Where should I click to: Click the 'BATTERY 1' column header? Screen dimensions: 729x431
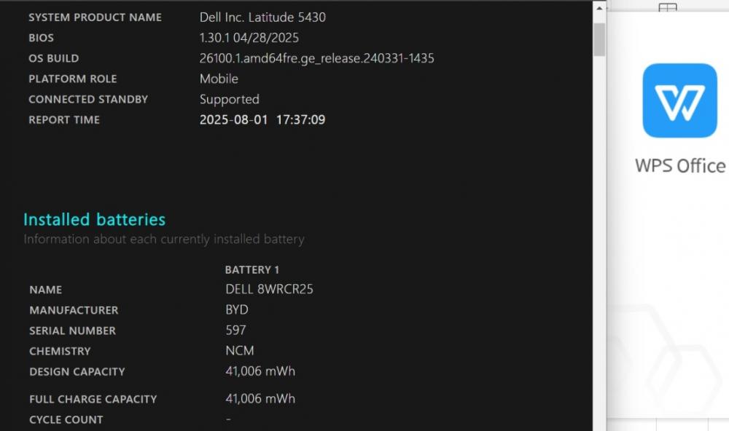[x=252, y=270]
